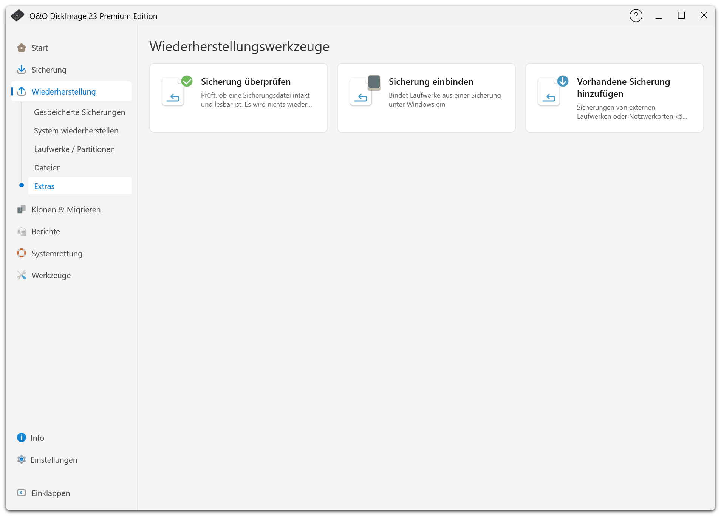Click the Sicherung überprüfen checkmark icon
721x516 pixels.
click(177, 91)
